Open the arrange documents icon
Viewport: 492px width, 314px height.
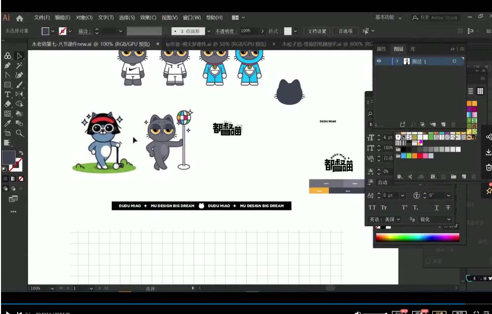[235, 18]
